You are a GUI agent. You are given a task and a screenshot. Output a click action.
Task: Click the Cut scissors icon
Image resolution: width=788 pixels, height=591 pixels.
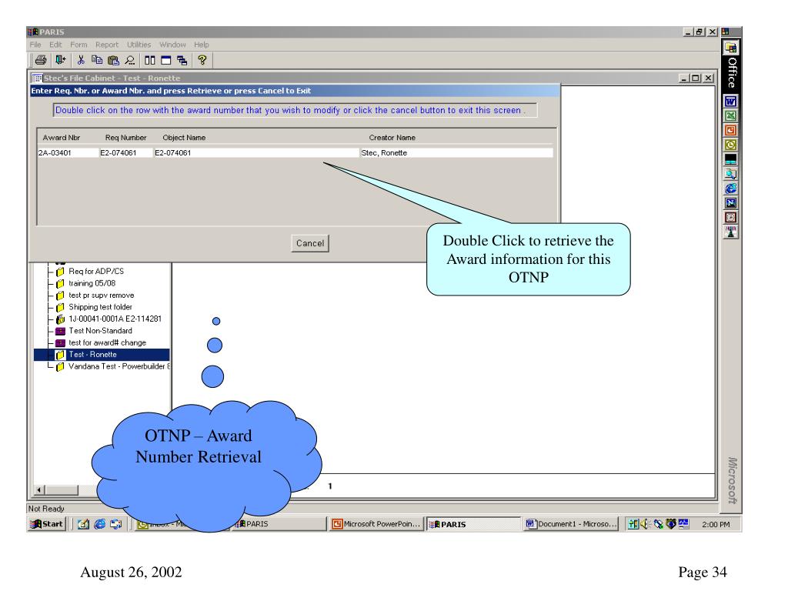pos(80,60)
